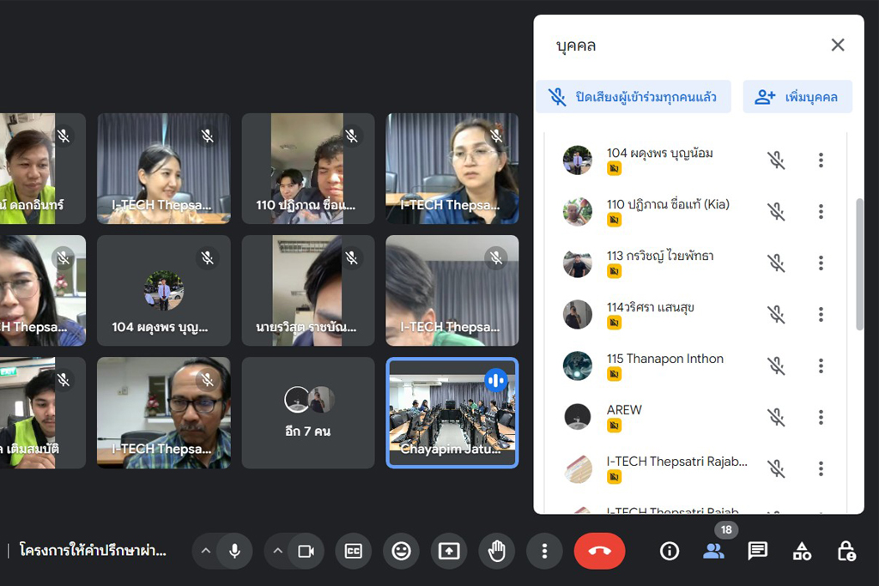Image resolution: width=879 pixels, height=586 pixels.
Task: Toggle the microphone button in bottom toolbar
Action: [235, 552]
